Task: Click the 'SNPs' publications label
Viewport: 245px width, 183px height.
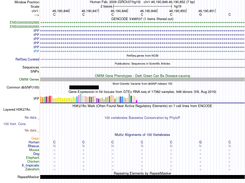Action: pyautogui.click(x=35, y=71)
